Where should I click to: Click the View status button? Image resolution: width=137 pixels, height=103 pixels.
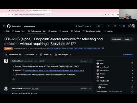tap(117, 39)
